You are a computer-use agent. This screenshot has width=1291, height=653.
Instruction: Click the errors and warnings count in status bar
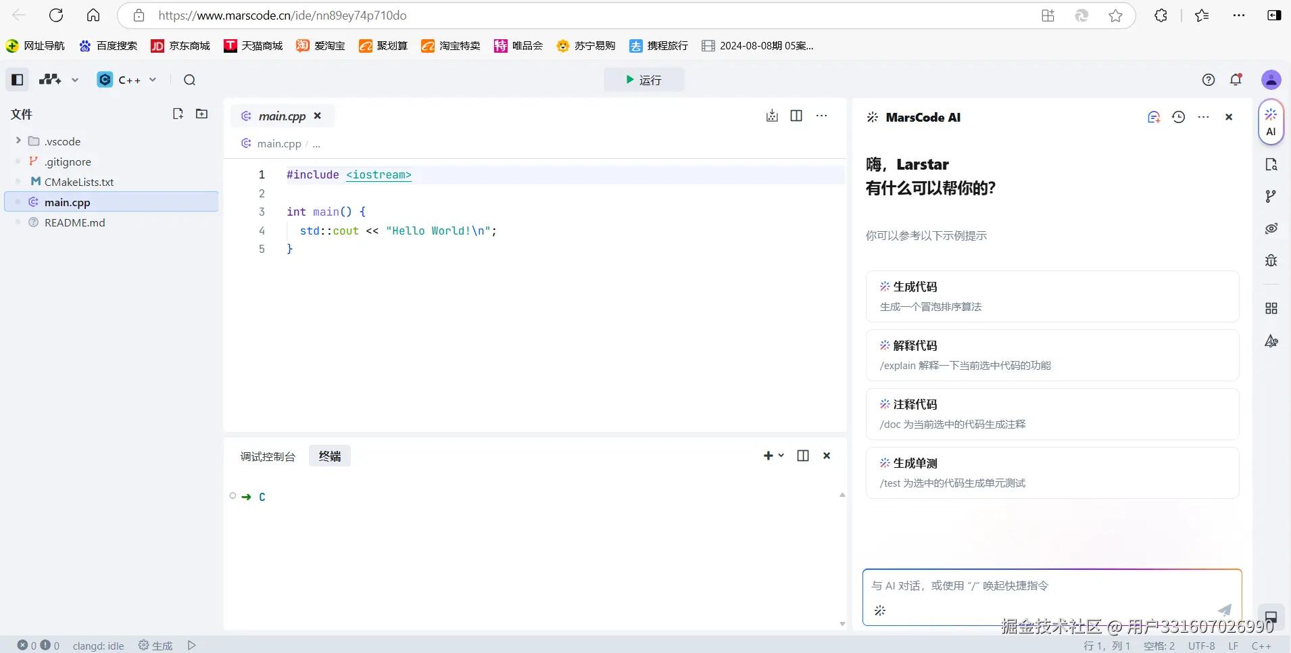39,646
